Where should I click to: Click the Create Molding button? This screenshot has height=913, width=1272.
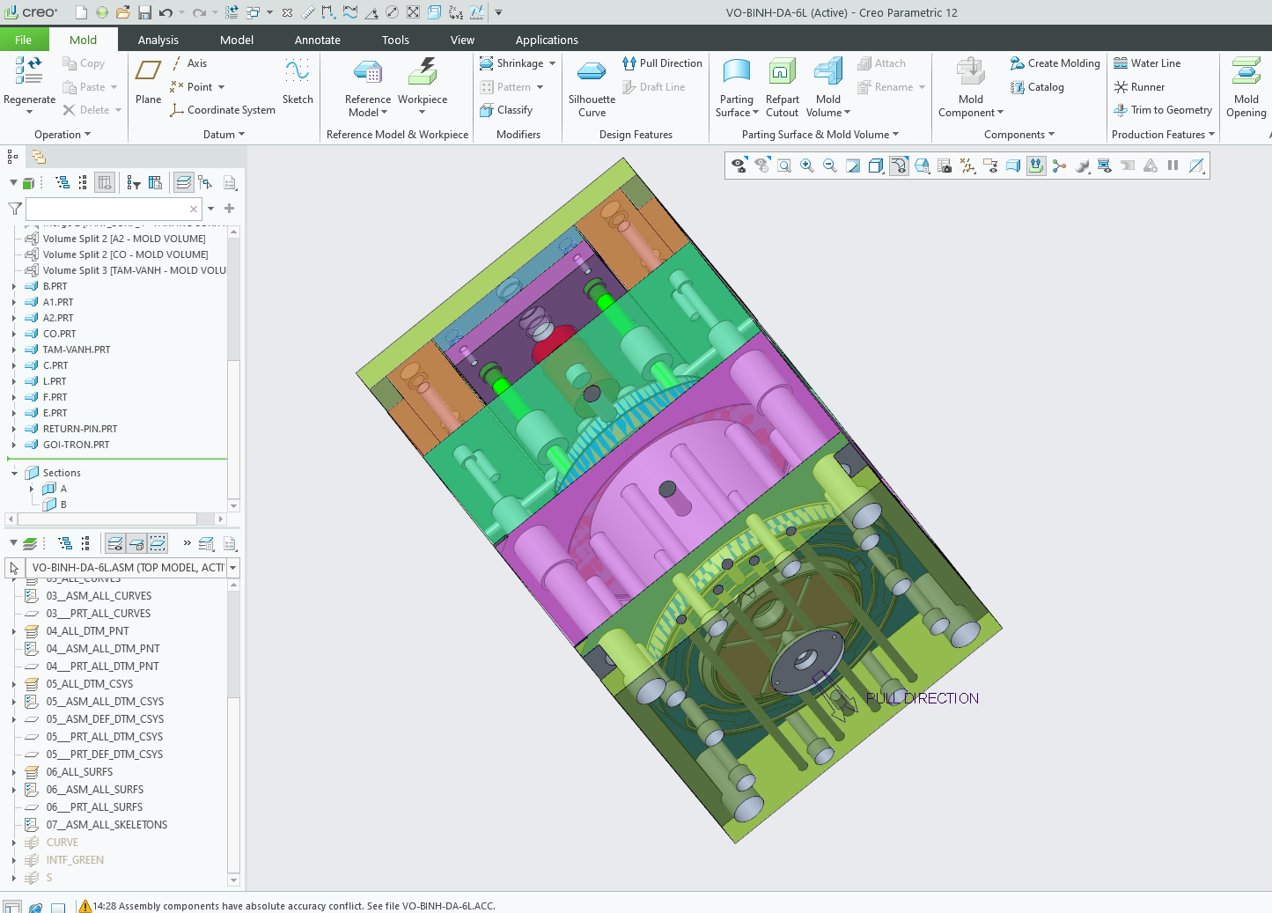(x=1055, y=63)
